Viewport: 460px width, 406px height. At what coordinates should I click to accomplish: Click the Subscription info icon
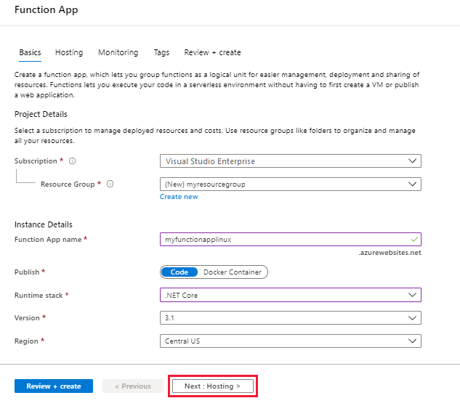[x=73, y=161]
